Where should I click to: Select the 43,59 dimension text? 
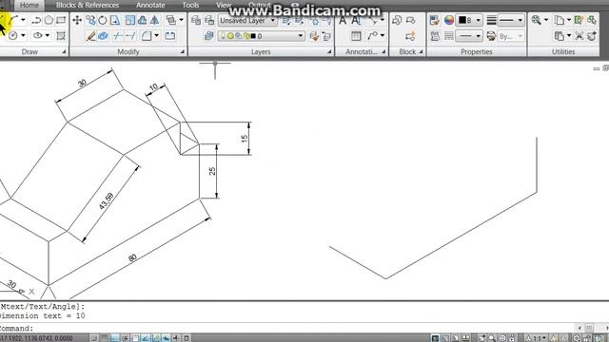click(106, 201)
